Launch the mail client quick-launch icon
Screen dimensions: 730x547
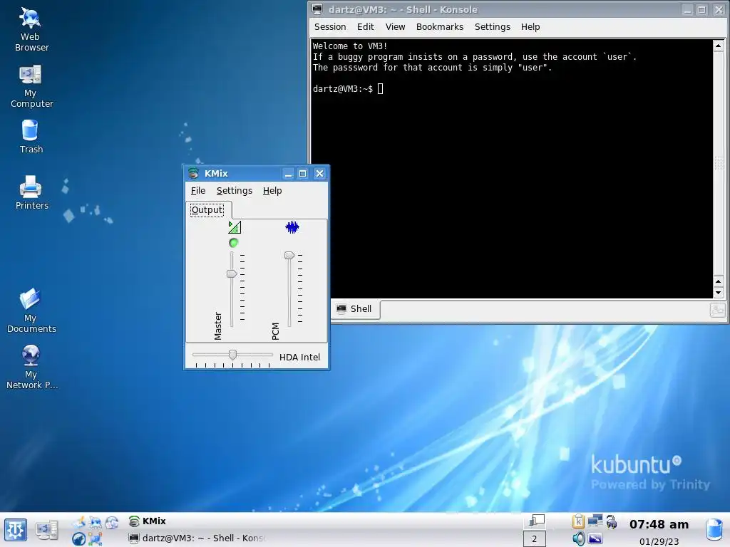[x=112, y=522]
